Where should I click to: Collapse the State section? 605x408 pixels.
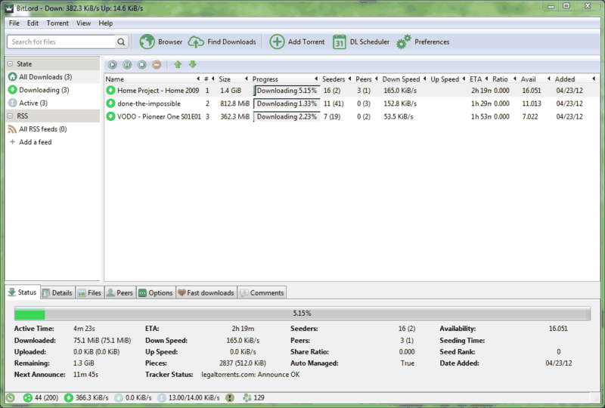[x=11, y=64]
